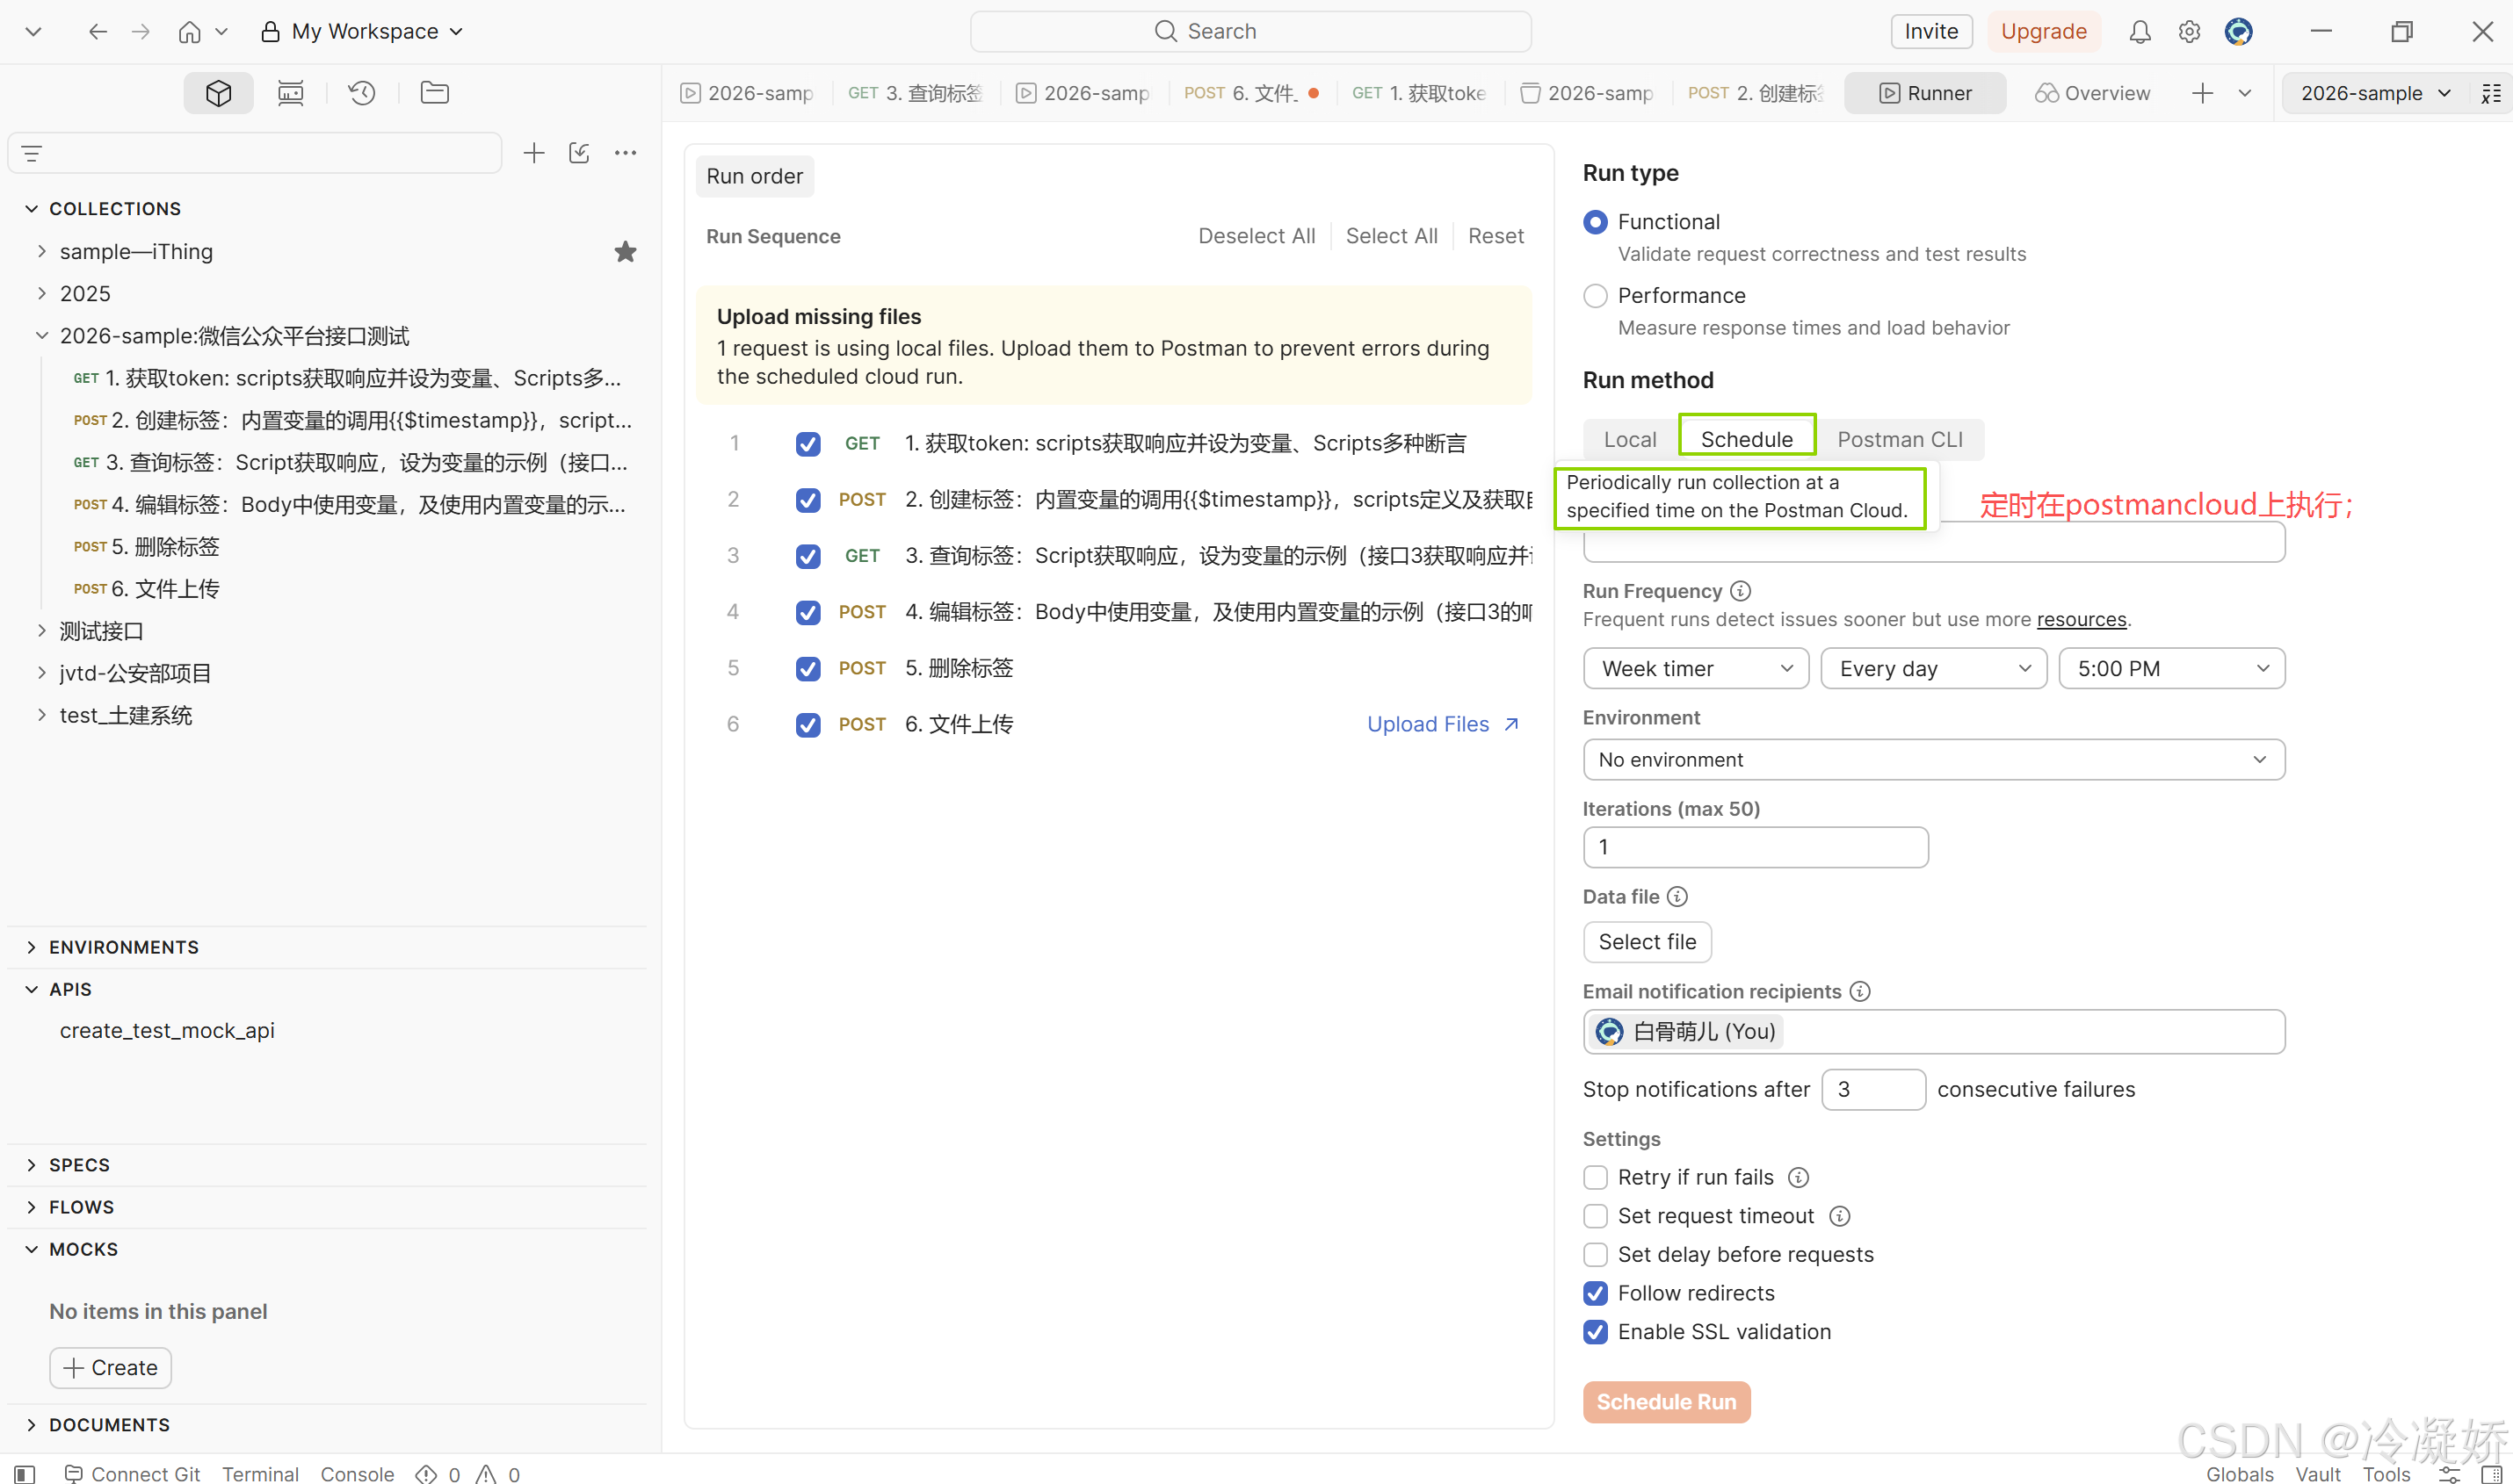Image resolution: width=2513 pixels, height=1484 pixels.
Task: Open the Week timer dropdown
Action: tap(1697, 669)
